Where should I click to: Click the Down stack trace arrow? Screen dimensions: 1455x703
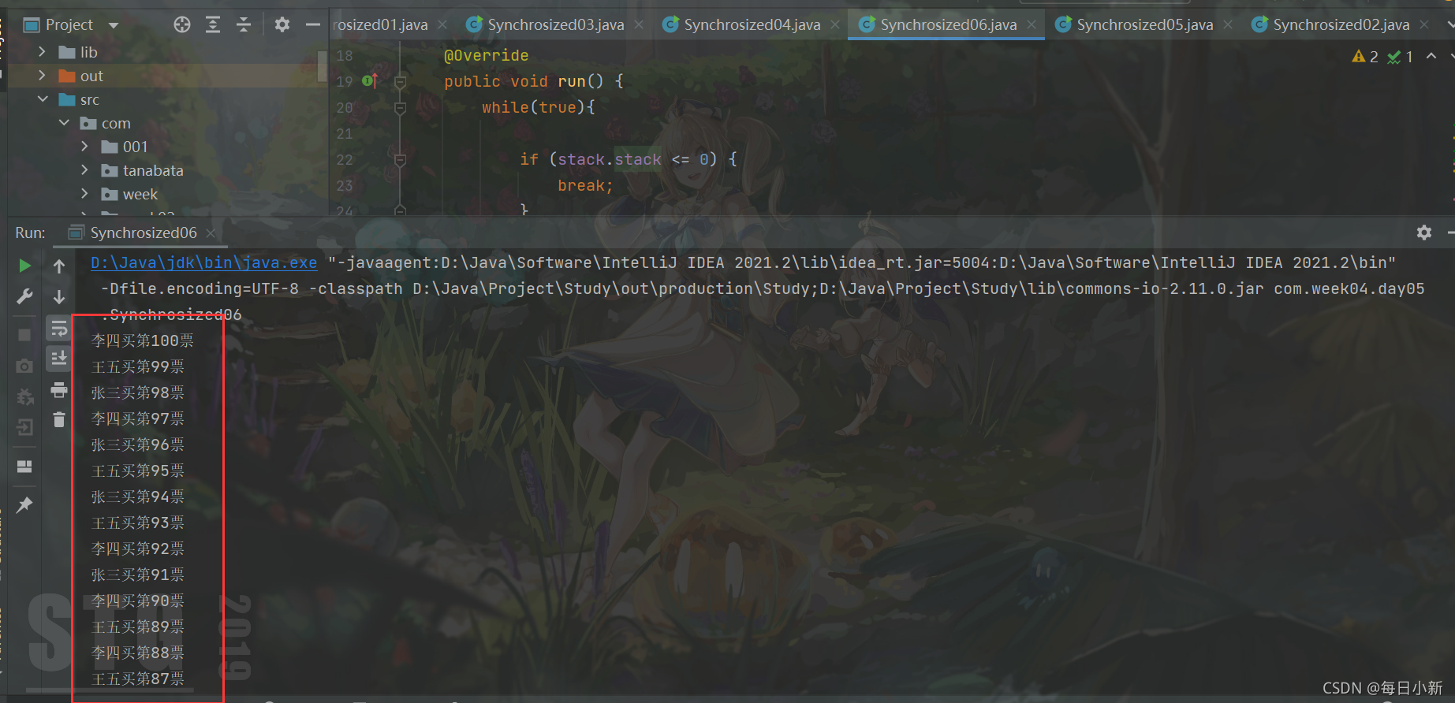click(x=59, y=297)
